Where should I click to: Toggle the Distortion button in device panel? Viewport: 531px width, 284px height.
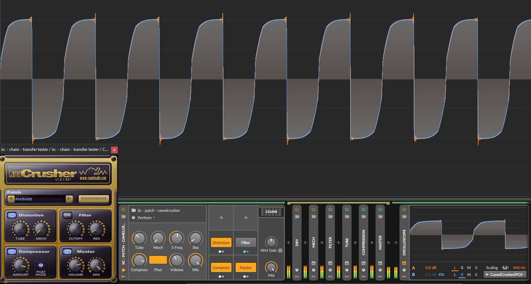221,242
